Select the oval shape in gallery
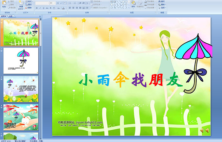 126,2
